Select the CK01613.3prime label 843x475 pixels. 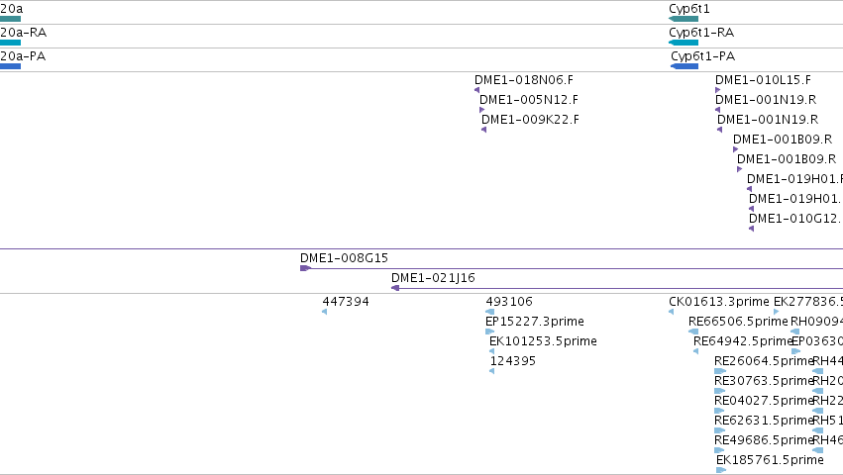[719, 302]
